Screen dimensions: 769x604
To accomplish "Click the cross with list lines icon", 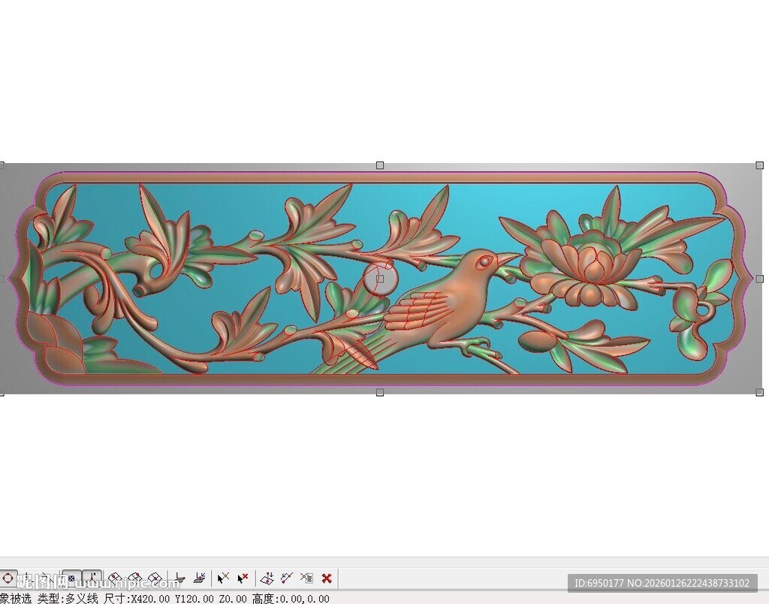I will click(x=307, y=578).
